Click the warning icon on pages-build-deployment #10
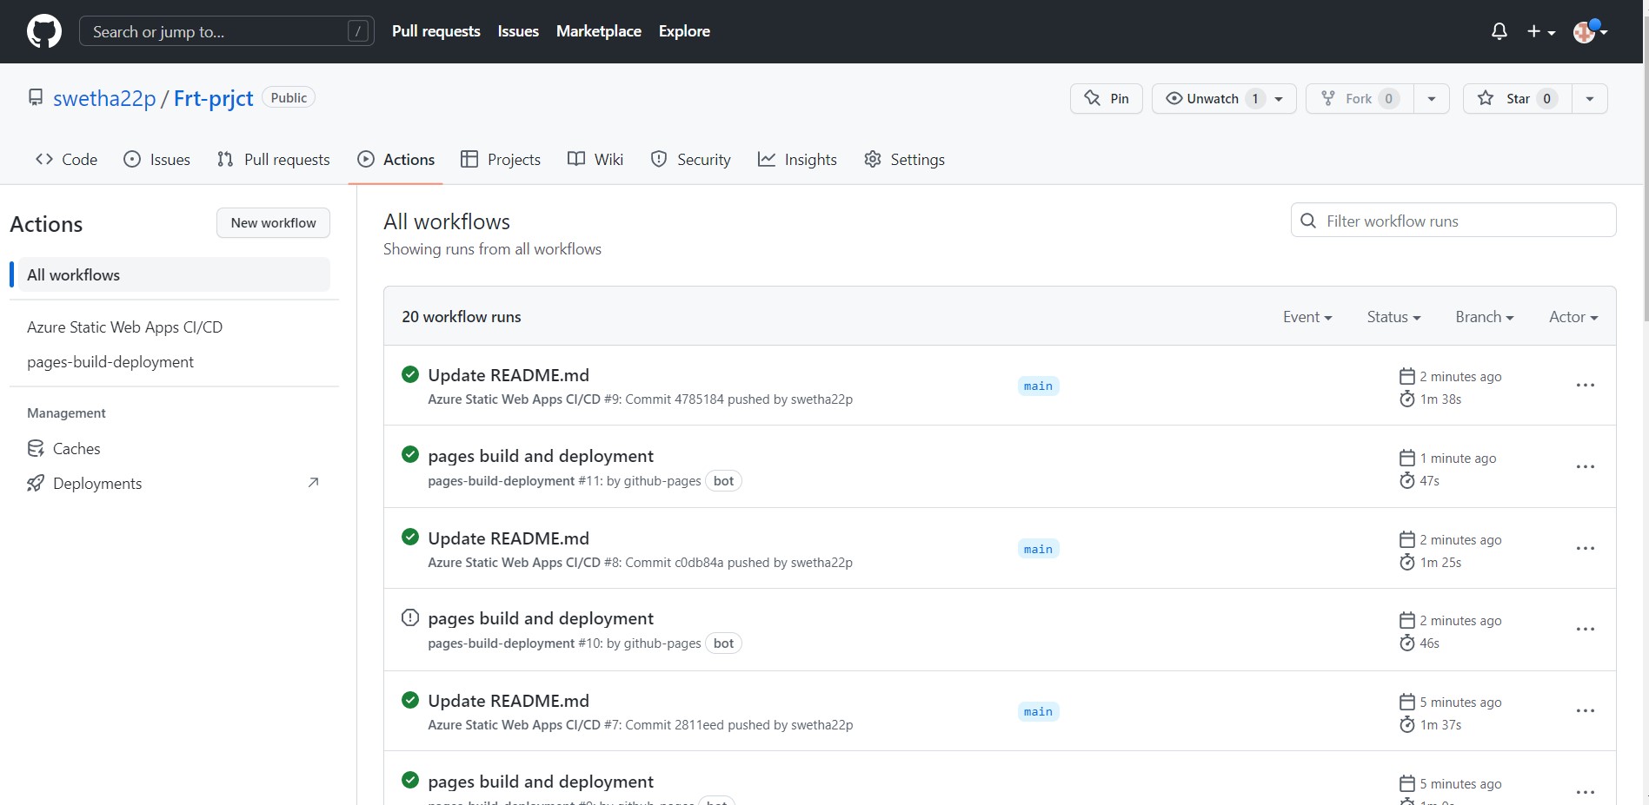The height and width of the screenshot is (805, 1649). coord(409,617)
